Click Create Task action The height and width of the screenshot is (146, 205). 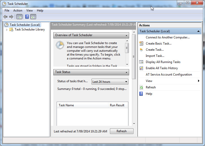[x=155, y=50]
